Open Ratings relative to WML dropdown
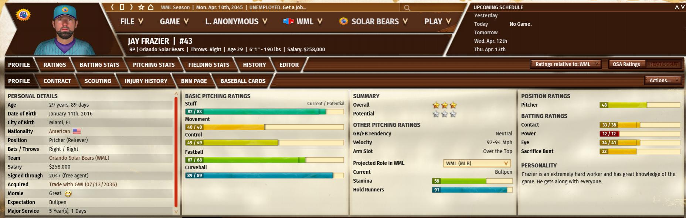 point(566,64)
